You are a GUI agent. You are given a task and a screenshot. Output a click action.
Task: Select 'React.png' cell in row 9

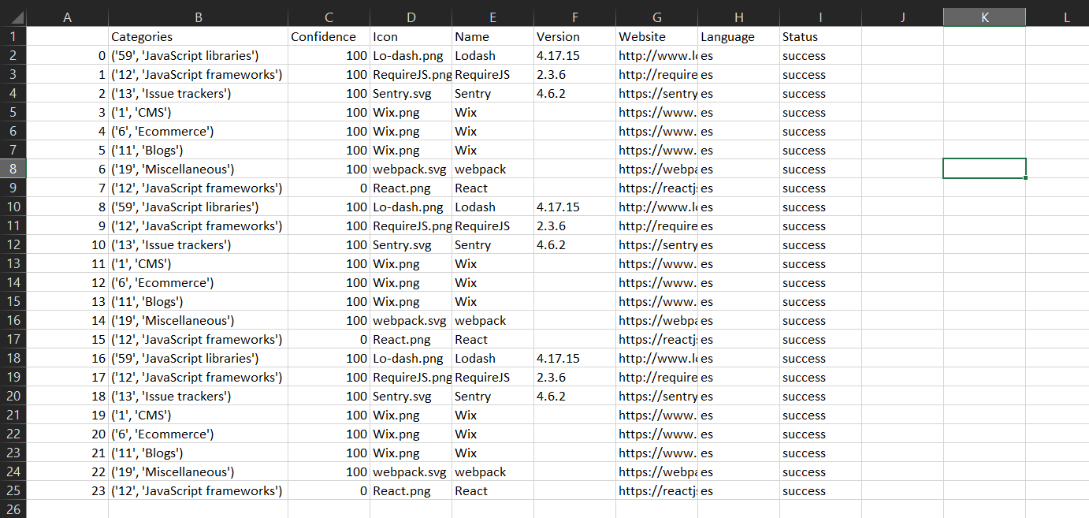(x=411, y=188)
